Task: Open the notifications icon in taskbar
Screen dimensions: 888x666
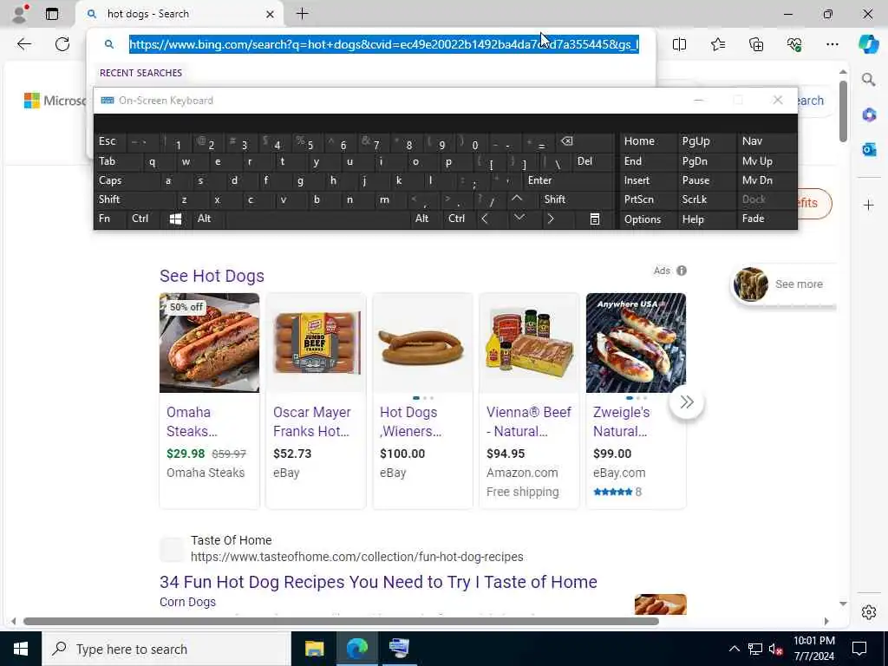Action: 859,649
